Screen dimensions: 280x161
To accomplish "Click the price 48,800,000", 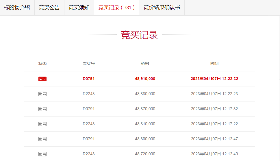I will click(145, 139).
